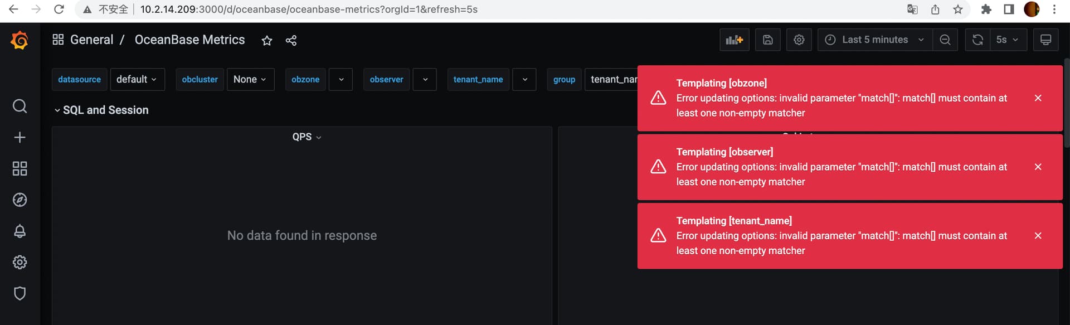1070x325 pixels.
Task: Open the Chrome three-dot menu
Action: [1054, 9]
